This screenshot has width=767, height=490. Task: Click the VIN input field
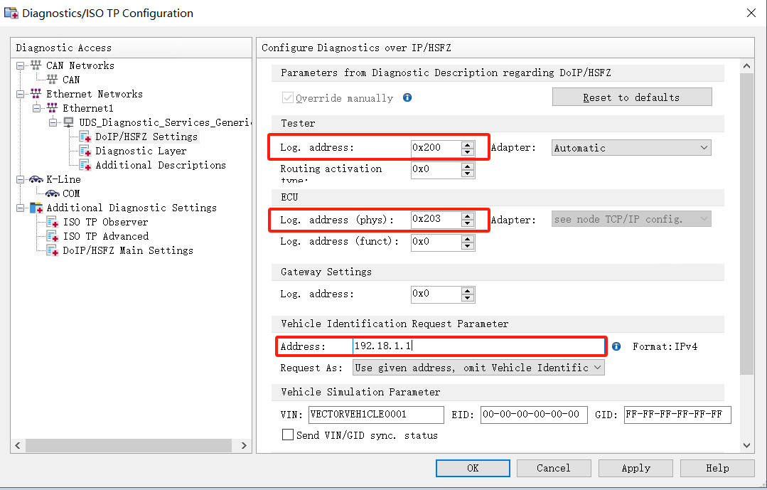[376, 415]
